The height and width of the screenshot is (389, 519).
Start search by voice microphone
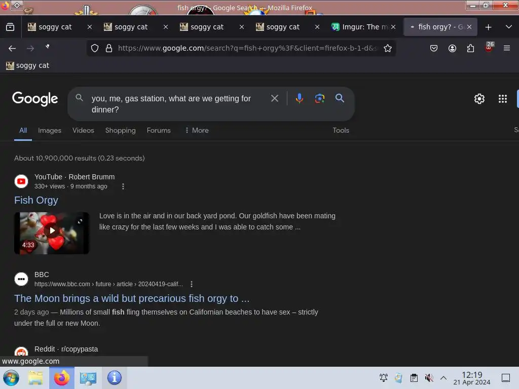coord(299,98)
